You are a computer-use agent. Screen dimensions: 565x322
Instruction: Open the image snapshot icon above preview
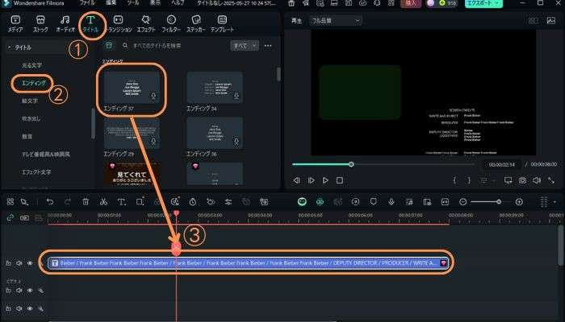tap(551, 20)
